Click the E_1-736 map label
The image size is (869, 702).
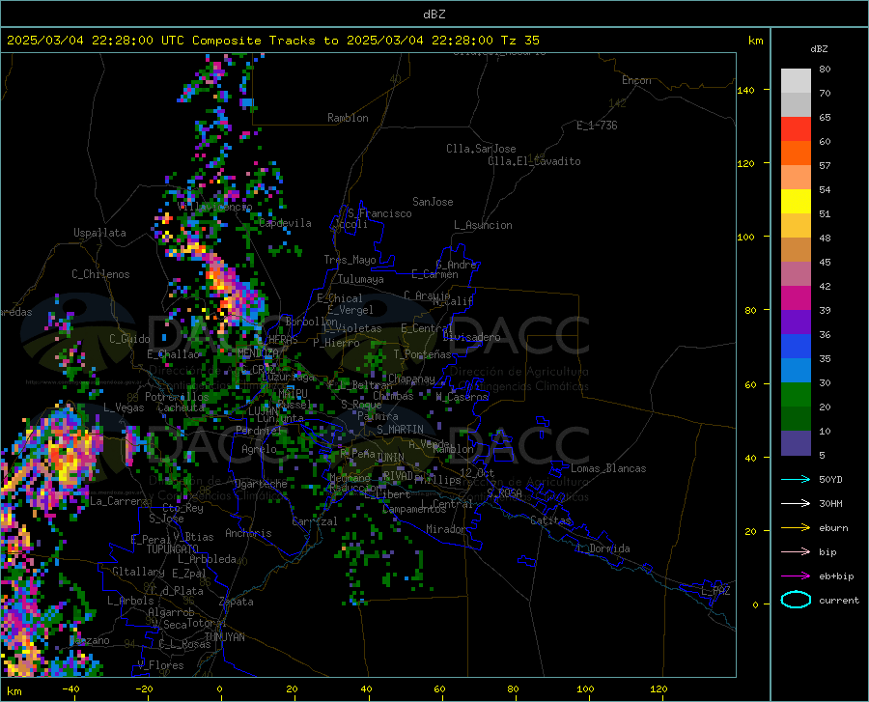[x=597, y=126]
